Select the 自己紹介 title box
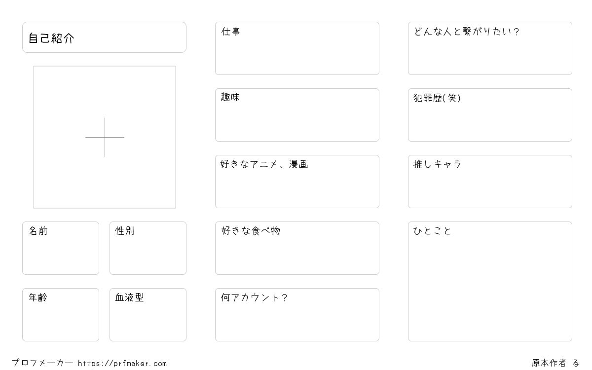Screen dimensions: 592x370 (x=104, y=37)
